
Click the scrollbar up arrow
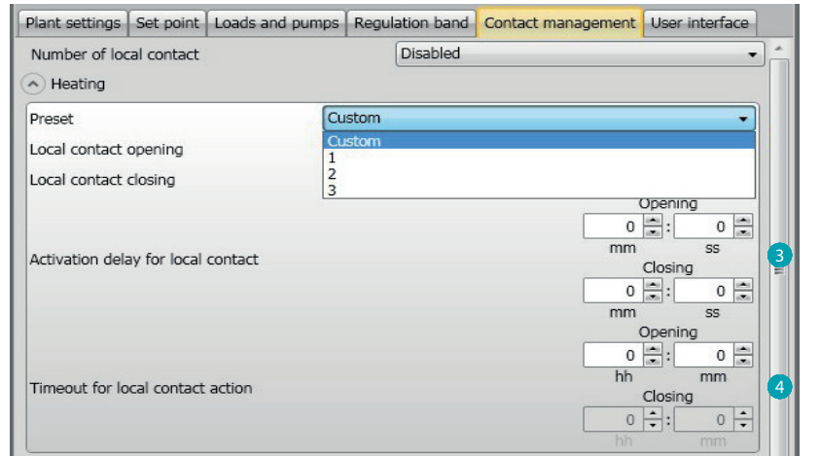click(779, 49)
